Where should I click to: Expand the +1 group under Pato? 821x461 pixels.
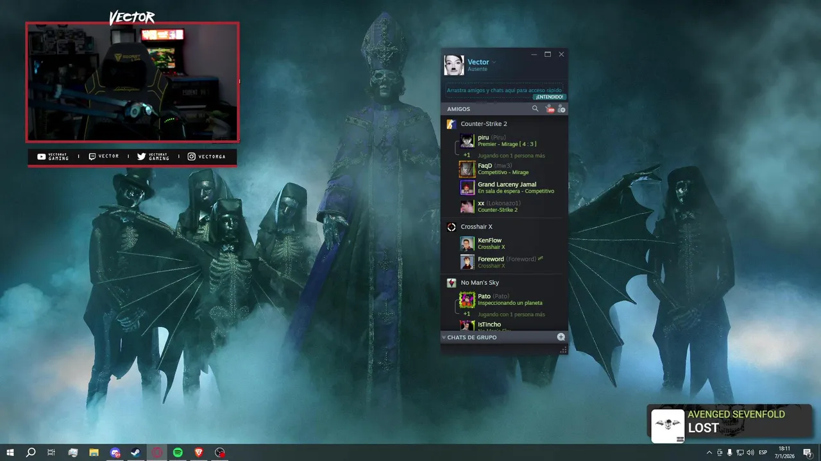467,314
